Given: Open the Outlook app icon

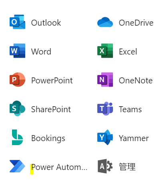Looking at the screenshot, I should 17,22.
